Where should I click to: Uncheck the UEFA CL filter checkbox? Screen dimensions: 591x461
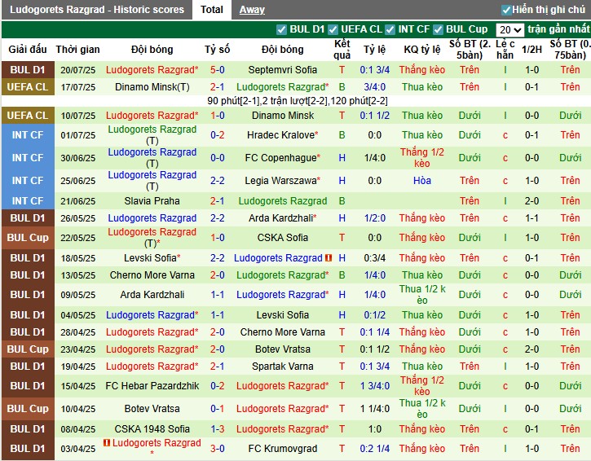(333, 29)
